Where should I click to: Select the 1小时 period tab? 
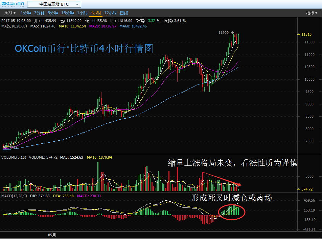[x=82, y=13]
